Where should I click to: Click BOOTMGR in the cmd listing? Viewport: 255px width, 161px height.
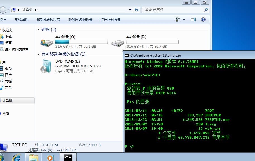click(213, 115)
